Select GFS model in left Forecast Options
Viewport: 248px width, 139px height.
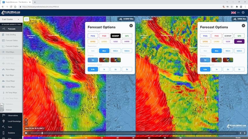point(127,36)
